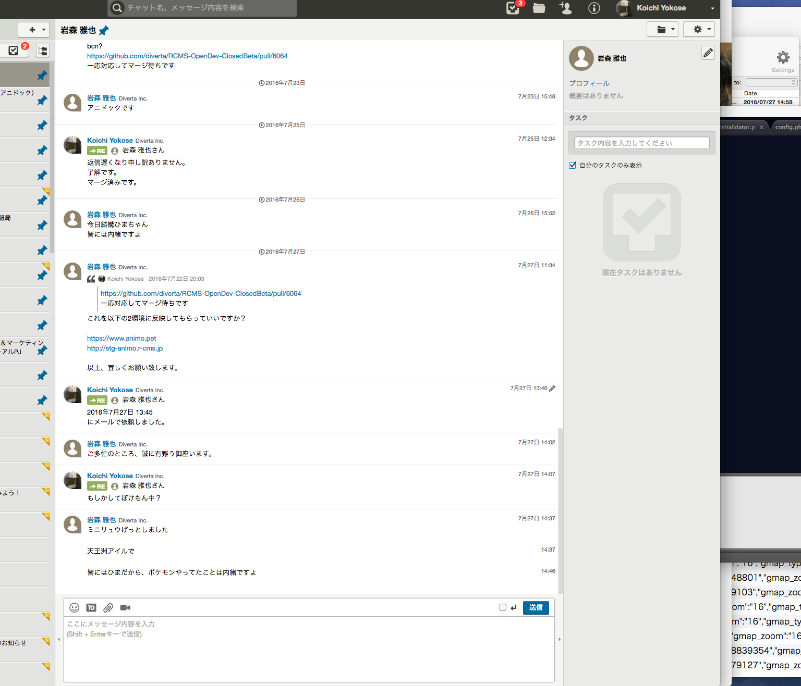Viewport: 801px width, 686px height.
Task: Click the お知らせ row in the sidebar
Action: click(25, 650)
